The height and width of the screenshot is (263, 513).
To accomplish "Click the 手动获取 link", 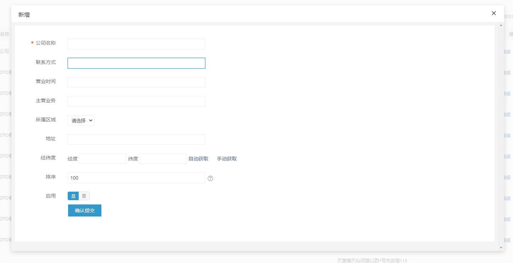I will point(227,159).
